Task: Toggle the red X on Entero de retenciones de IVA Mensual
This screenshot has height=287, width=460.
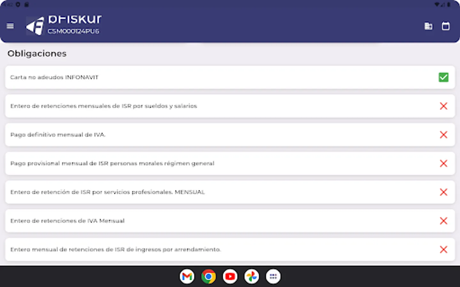Action: click(x=443, y=221)
